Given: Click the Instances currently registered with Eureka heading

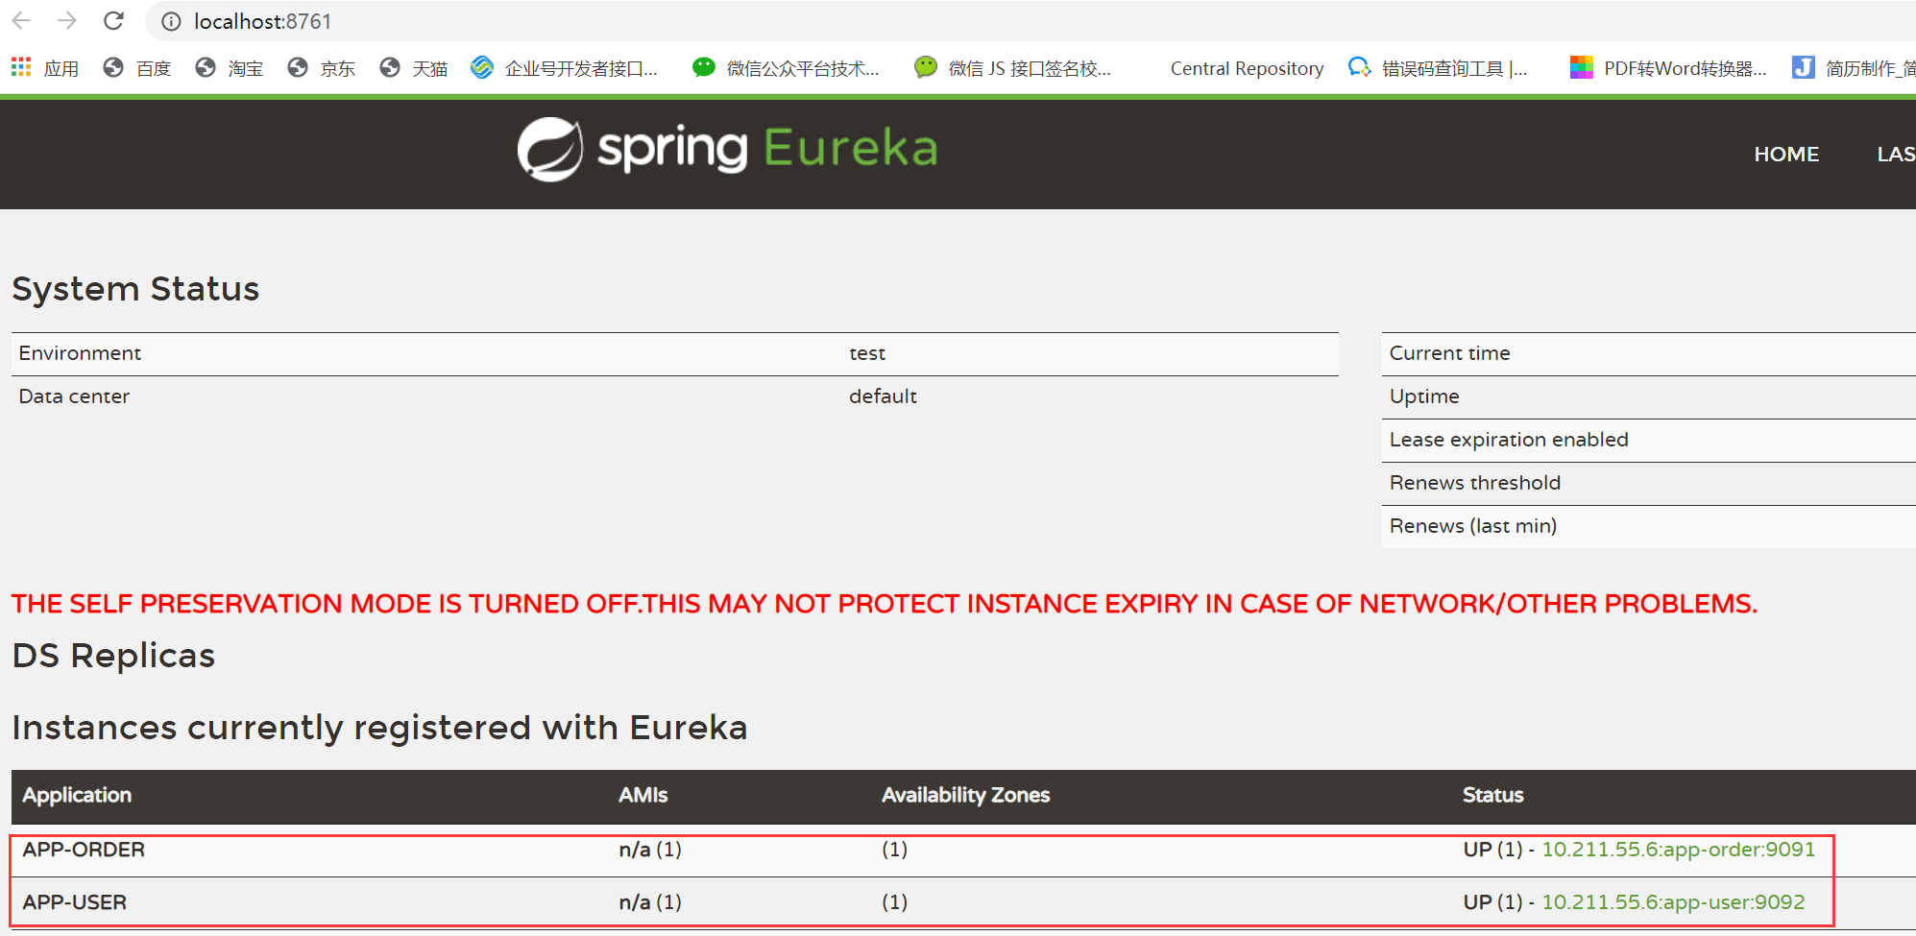Looking at the screenshot, I should (x=379, y=728).
